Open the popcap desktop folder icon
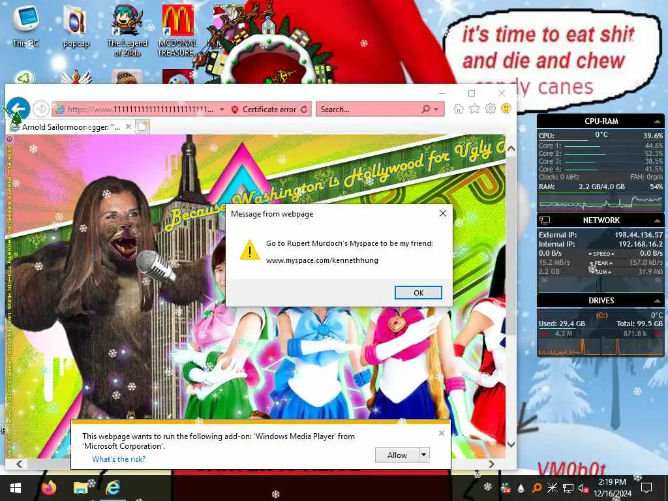668x501 pixels. click(x=76, y=26)
